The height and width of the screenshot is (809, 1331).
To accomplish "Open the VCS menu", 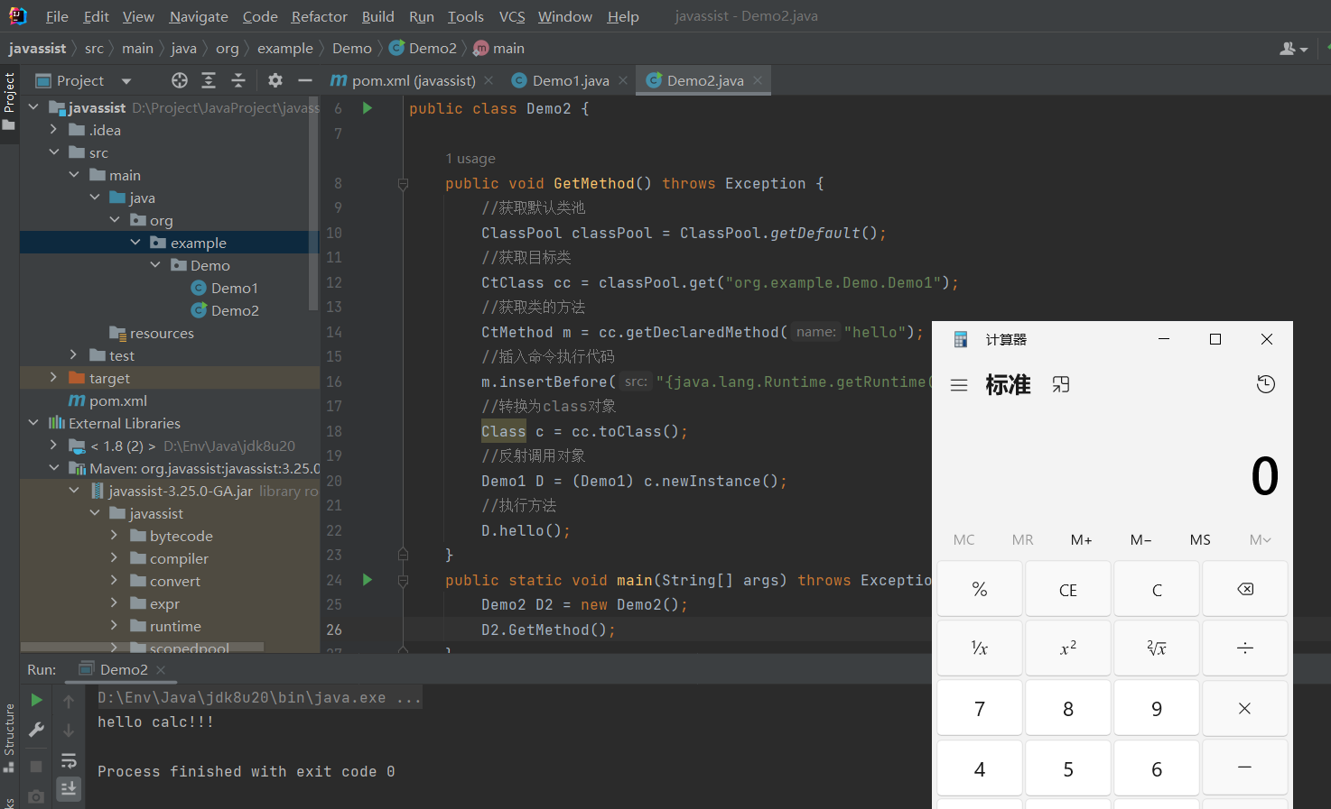I will (x=512, y=16).
